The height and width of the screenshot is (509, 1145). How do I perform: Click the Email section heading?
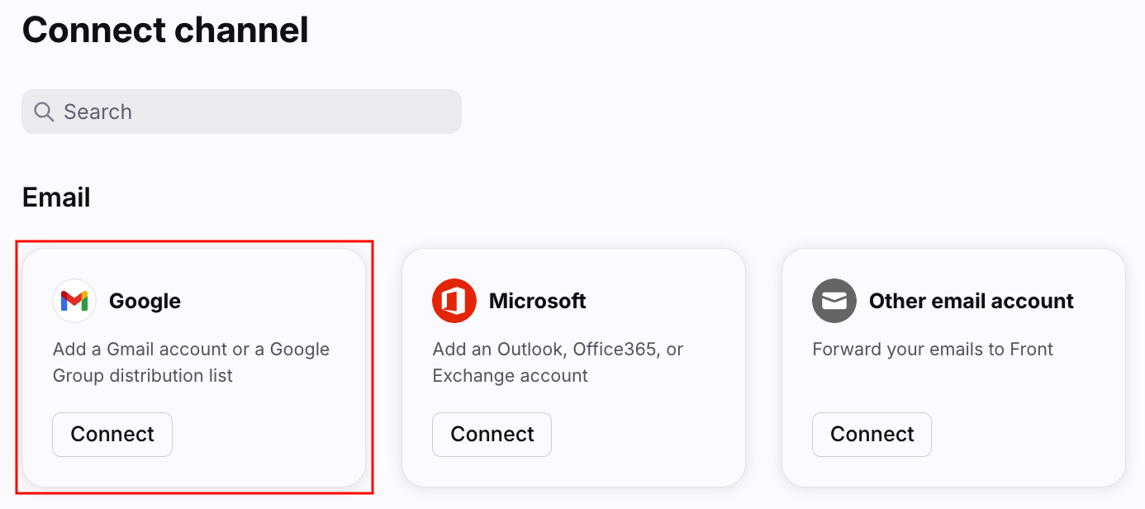[x=56, y=197]
